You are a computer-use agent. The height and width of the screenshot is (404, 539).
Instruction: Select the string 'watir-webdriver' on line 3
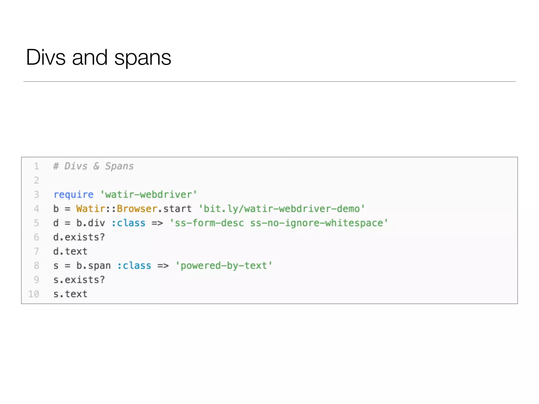(x=148, y=195)
